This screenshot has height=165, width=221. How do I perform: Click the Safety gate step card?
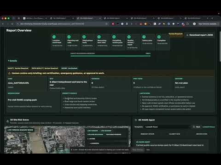coord(147,42)
